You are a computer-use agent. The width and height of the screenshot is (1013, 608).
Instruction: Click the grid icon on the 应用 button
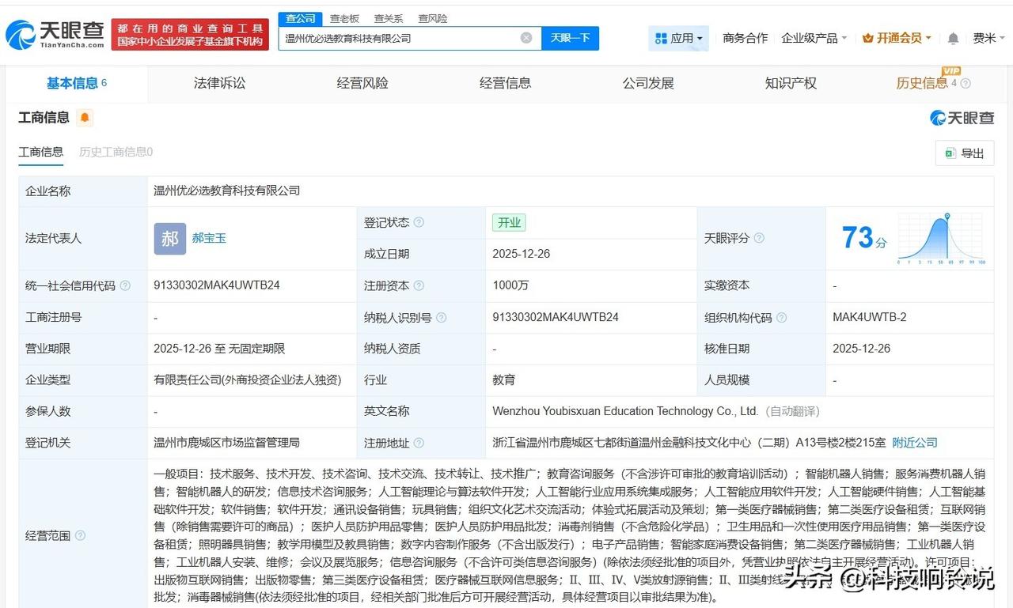coord(662,37)
